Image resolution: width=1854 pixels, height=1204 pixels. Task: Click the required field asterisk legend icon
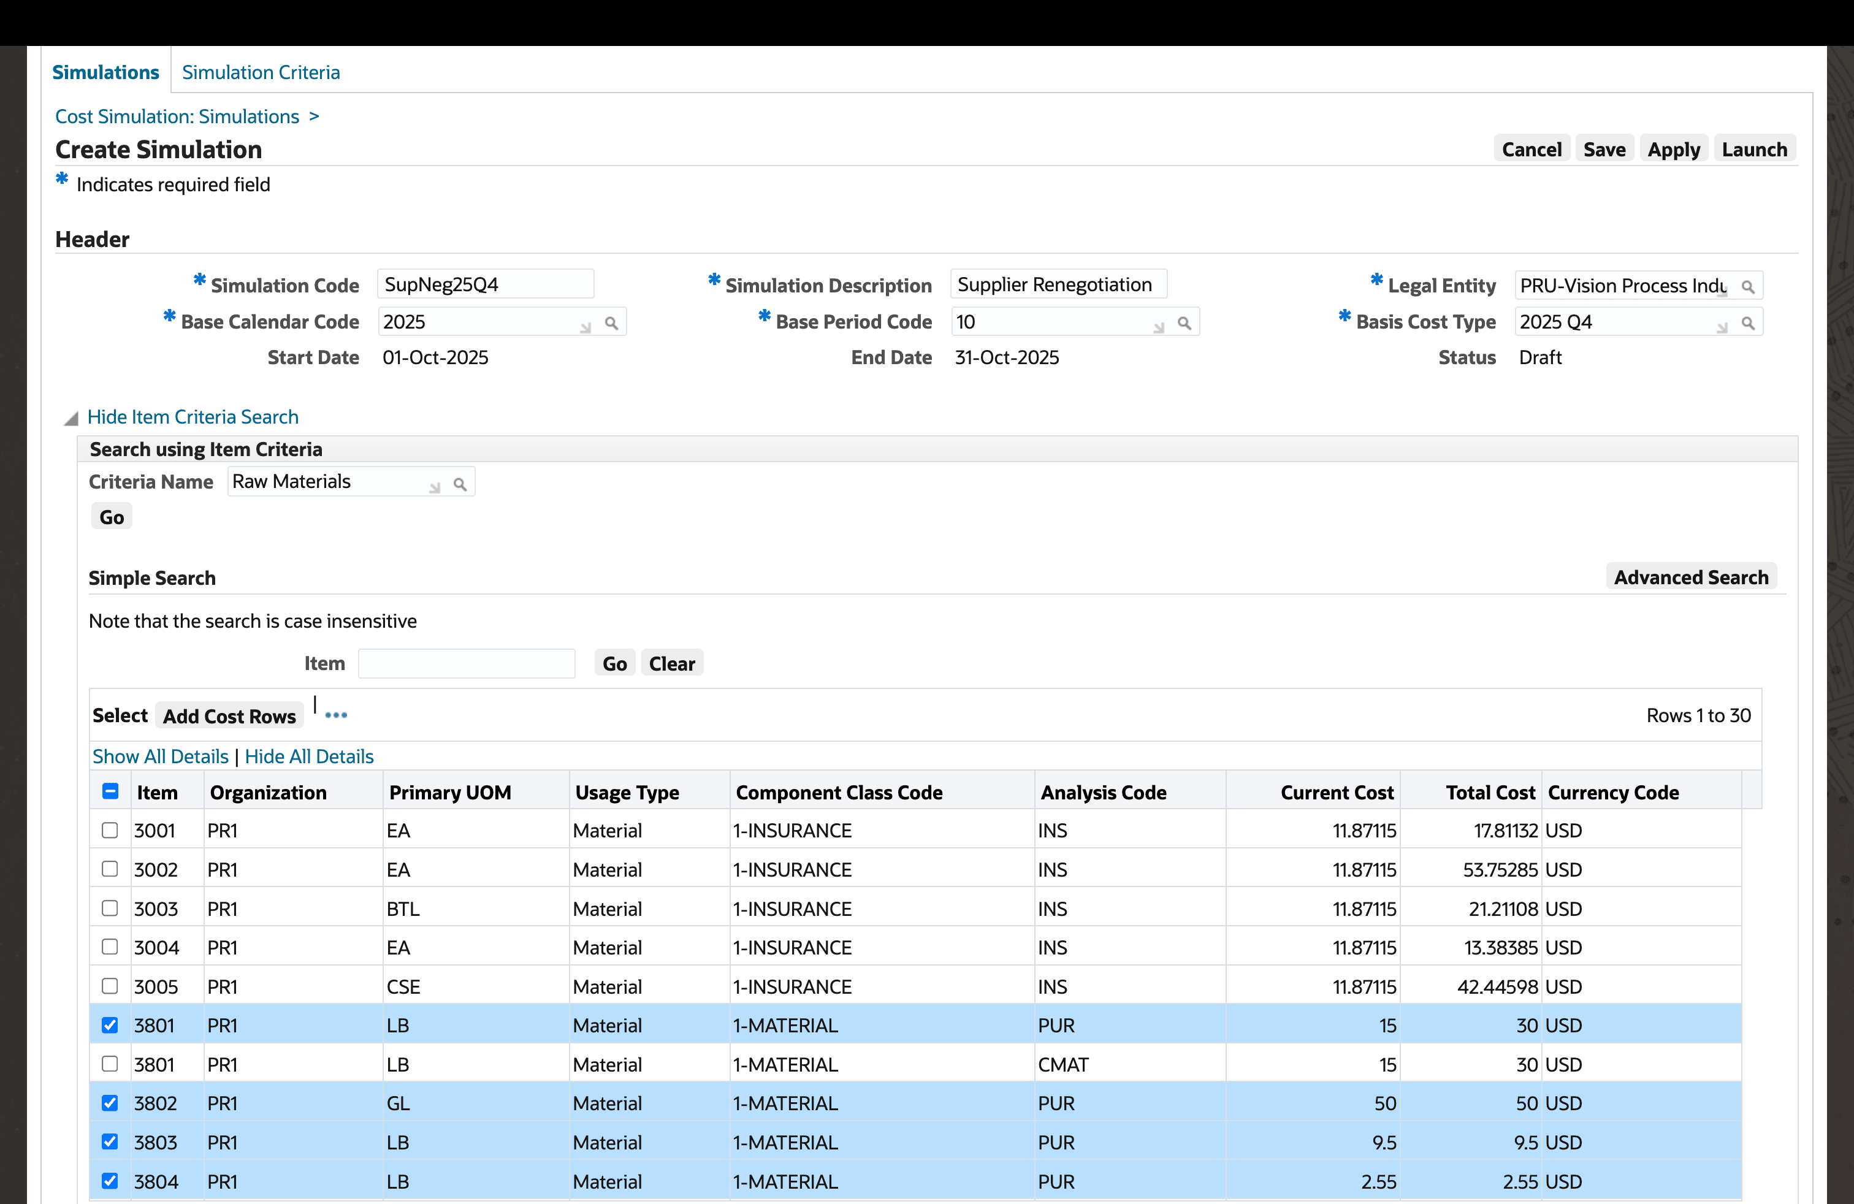click(x=61, y=180)
